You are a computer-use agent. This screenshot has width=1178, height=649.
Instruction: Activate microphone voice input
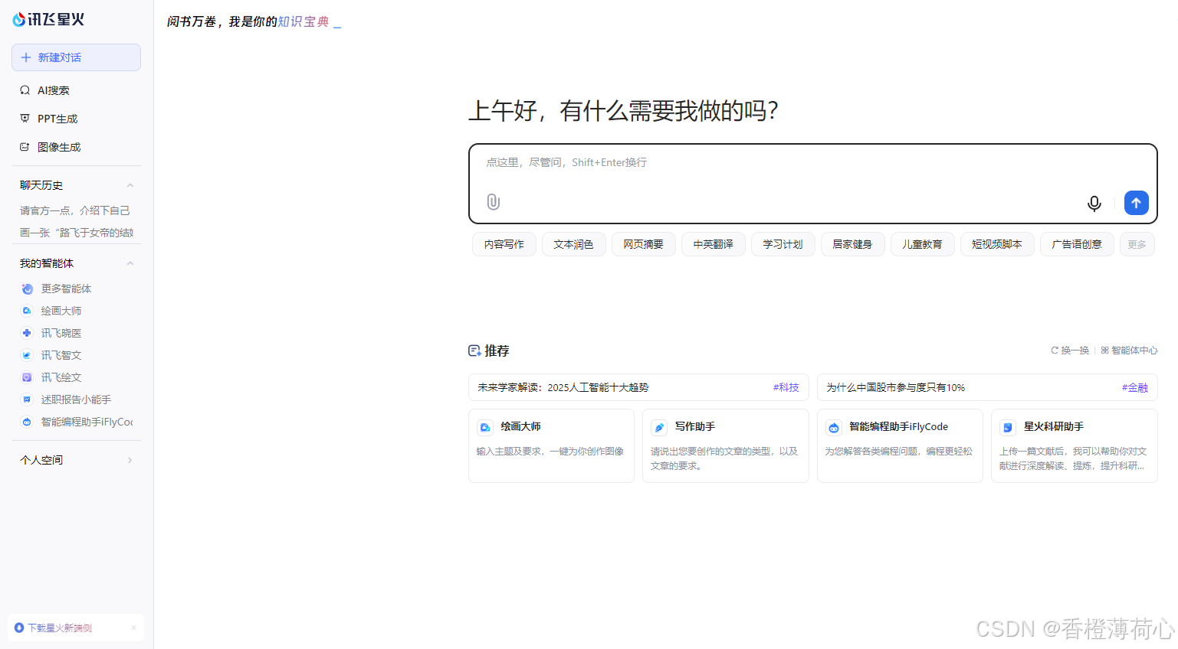pyautogui.click(x=1094, y=203)
